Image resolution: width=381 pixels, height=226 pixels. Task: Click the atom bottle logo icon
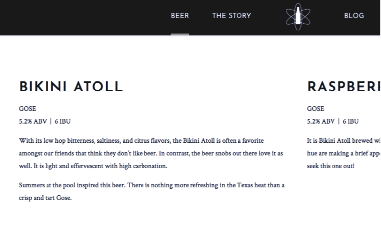298,16
